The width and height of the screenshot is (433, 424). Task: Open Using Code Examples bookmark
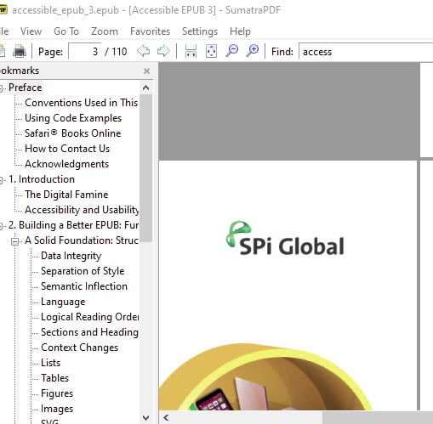click(x=73, y=118)
